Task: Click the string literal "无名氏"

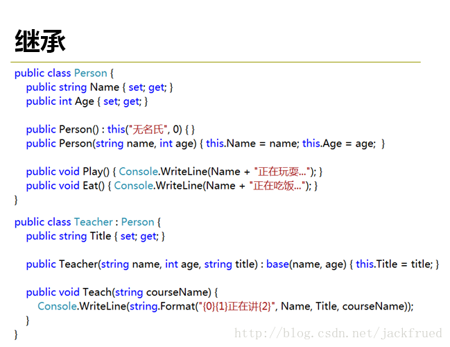Action: click(148, 130)
